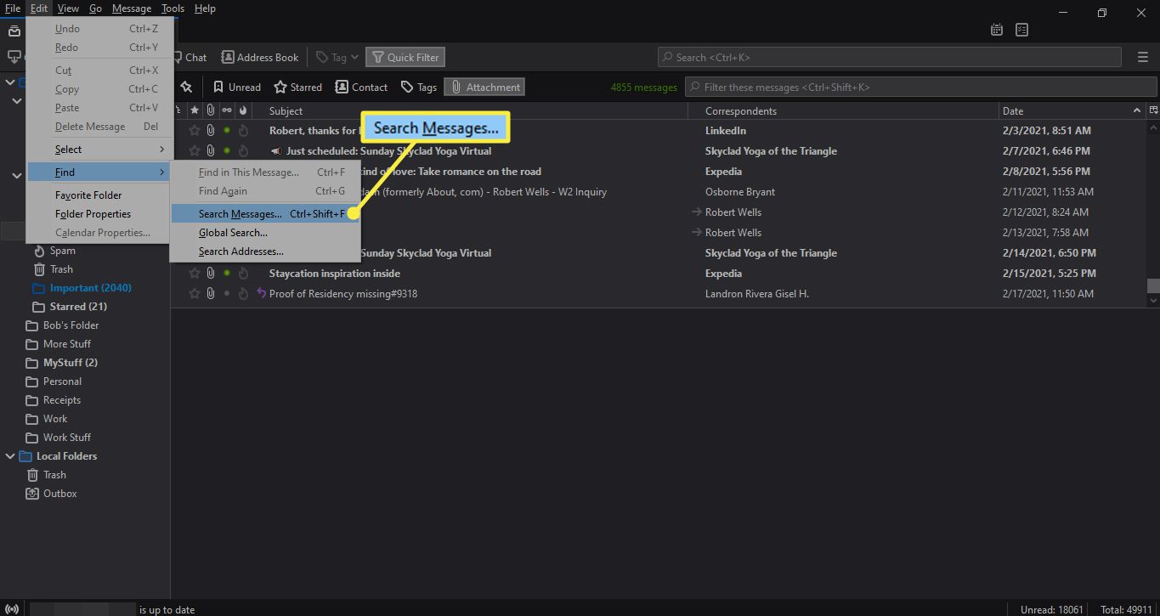1160x616 pixels.
Task: Star the Proof of Residency message
Action: 195,294
